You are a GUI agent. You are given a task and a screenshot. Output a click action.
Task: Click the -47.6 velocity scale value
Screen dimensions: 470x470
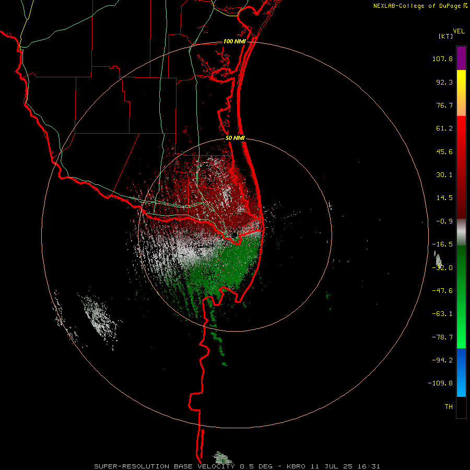(x=442, y=291)
